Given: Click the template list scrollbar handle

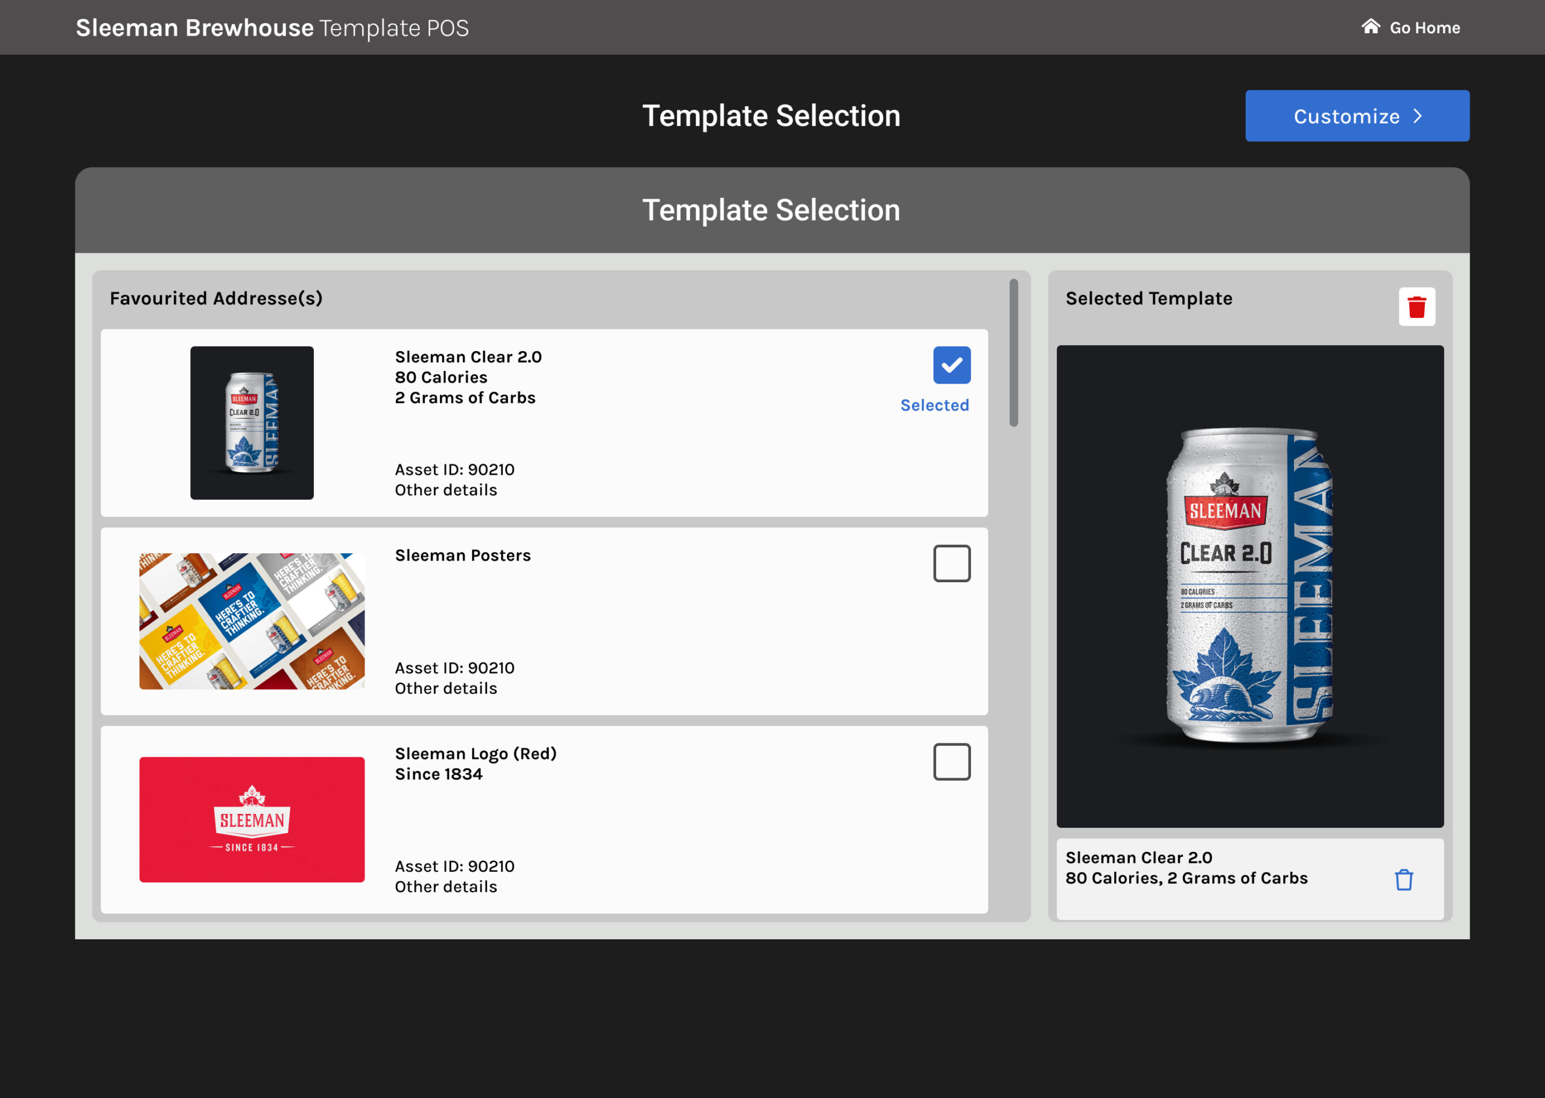Looking at the screenshot, I should click(x=1013, y=353).
